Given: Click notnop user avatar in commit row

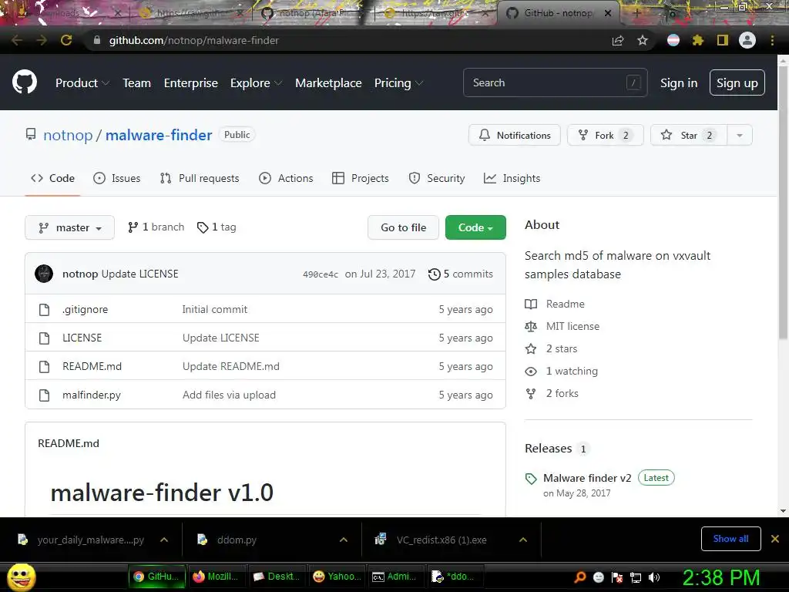Looking at the screenshot, I should pos(44,274).
